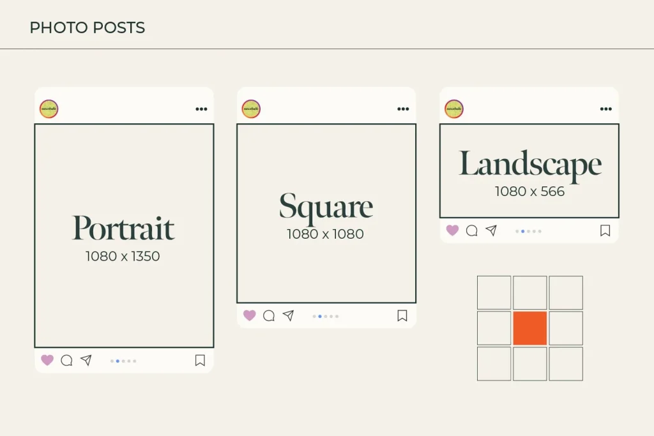
Task: Select the carousel page dots under Square post
Action: (x=326, y=316)
